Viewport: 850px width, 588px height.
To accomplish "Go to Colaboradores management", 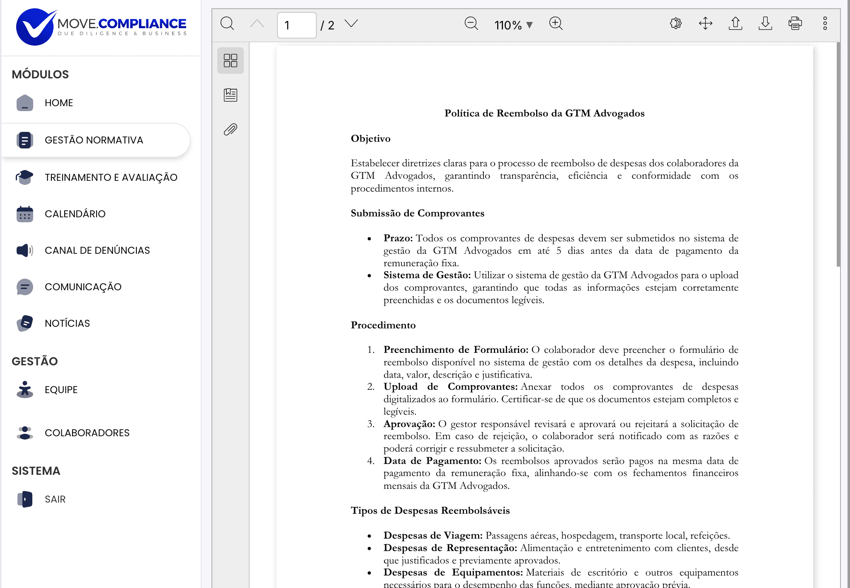I will point(87,433).
